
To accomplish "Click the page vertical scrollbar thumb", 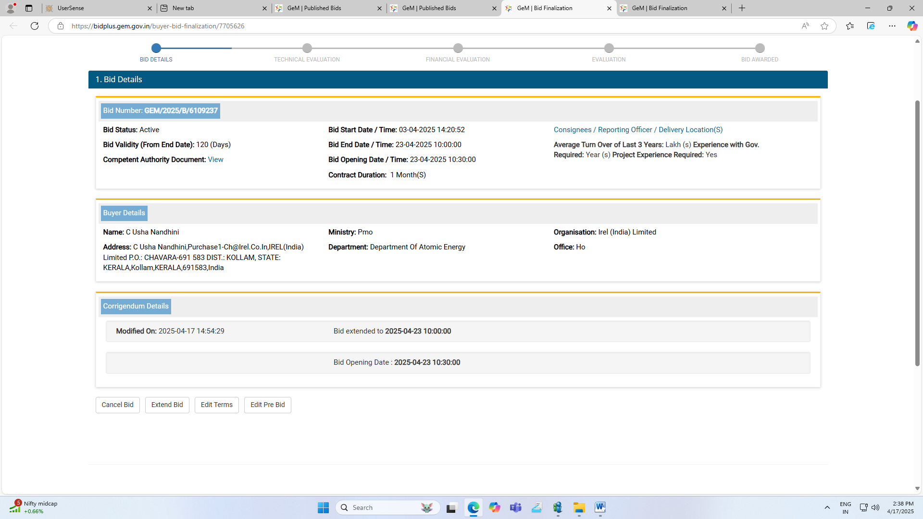I will pos(917,233).
